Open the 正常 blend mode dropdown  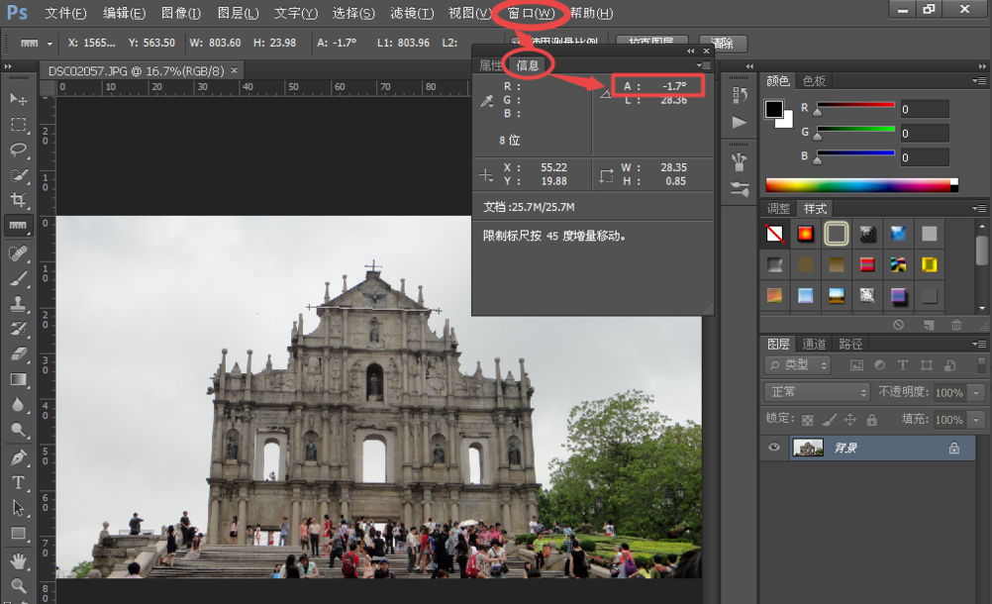pos(815,392)
